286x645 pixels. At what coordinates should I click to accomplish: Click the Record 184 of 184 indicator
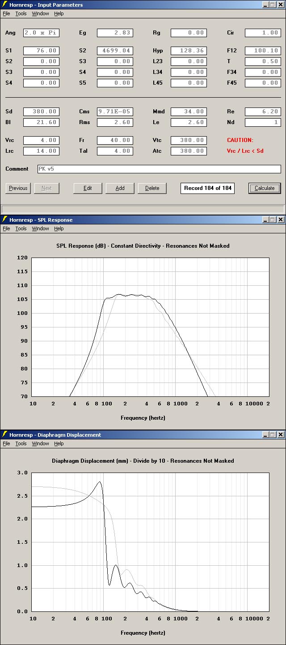(208, 188)
